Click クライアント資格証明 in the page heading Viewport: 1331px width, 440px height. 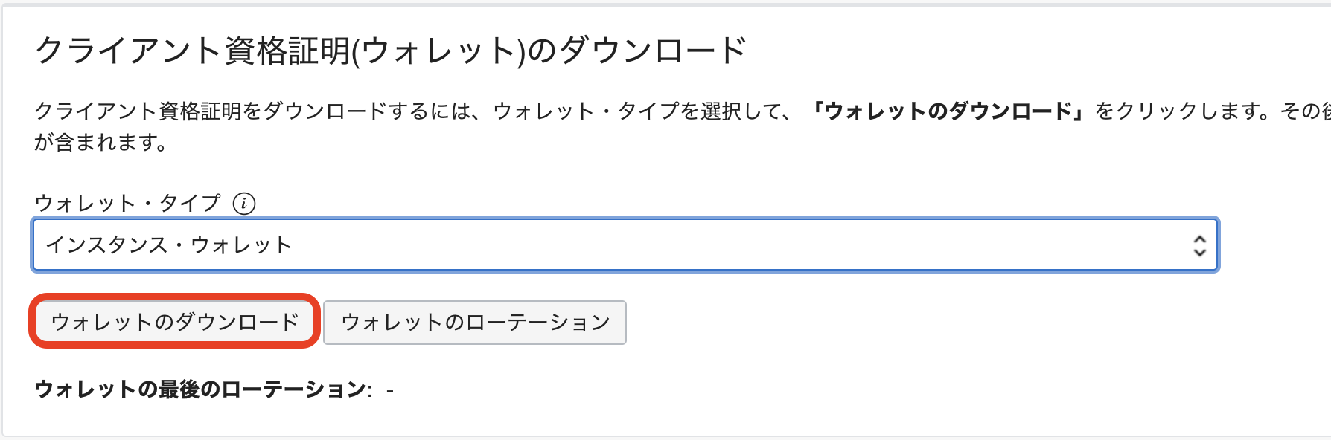pos(192,51)
